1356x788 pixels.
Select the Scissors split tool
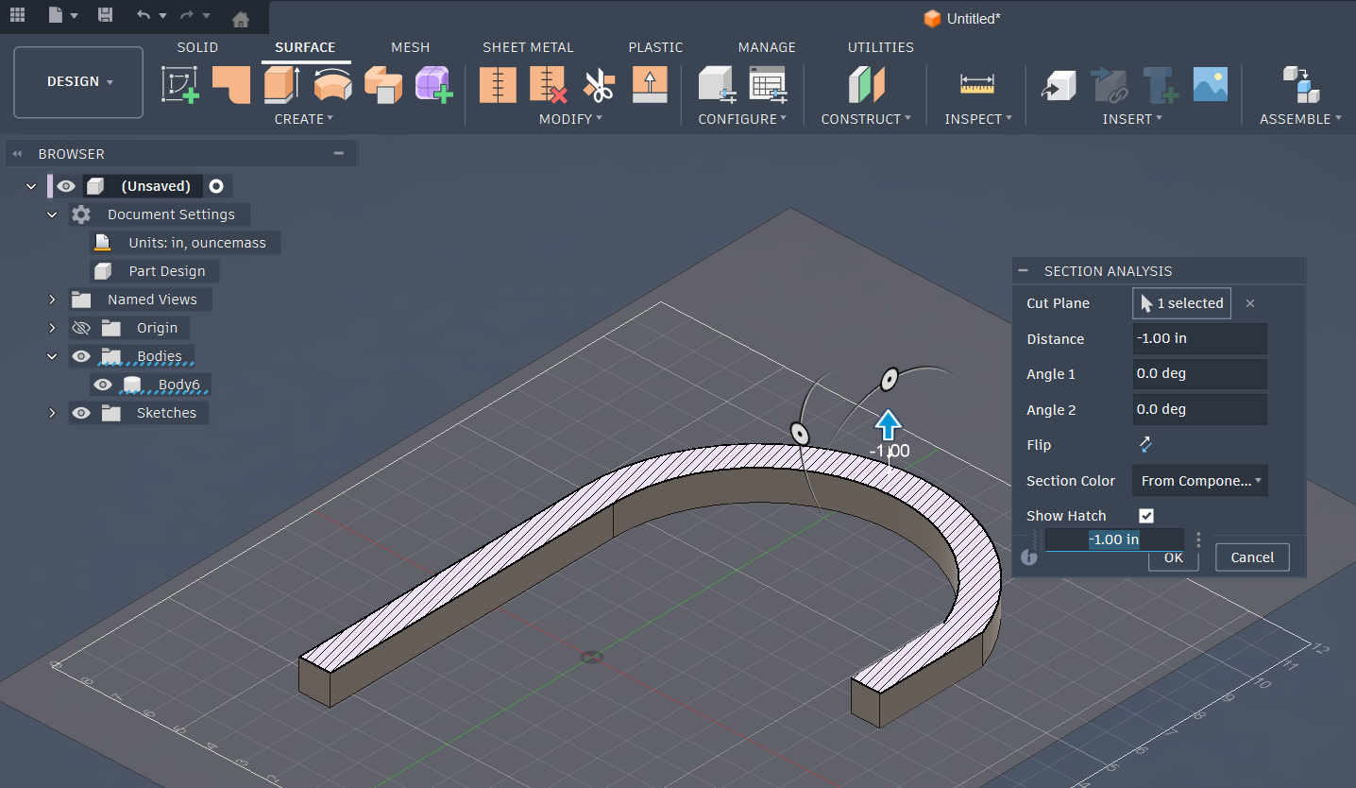click(599, 85)
